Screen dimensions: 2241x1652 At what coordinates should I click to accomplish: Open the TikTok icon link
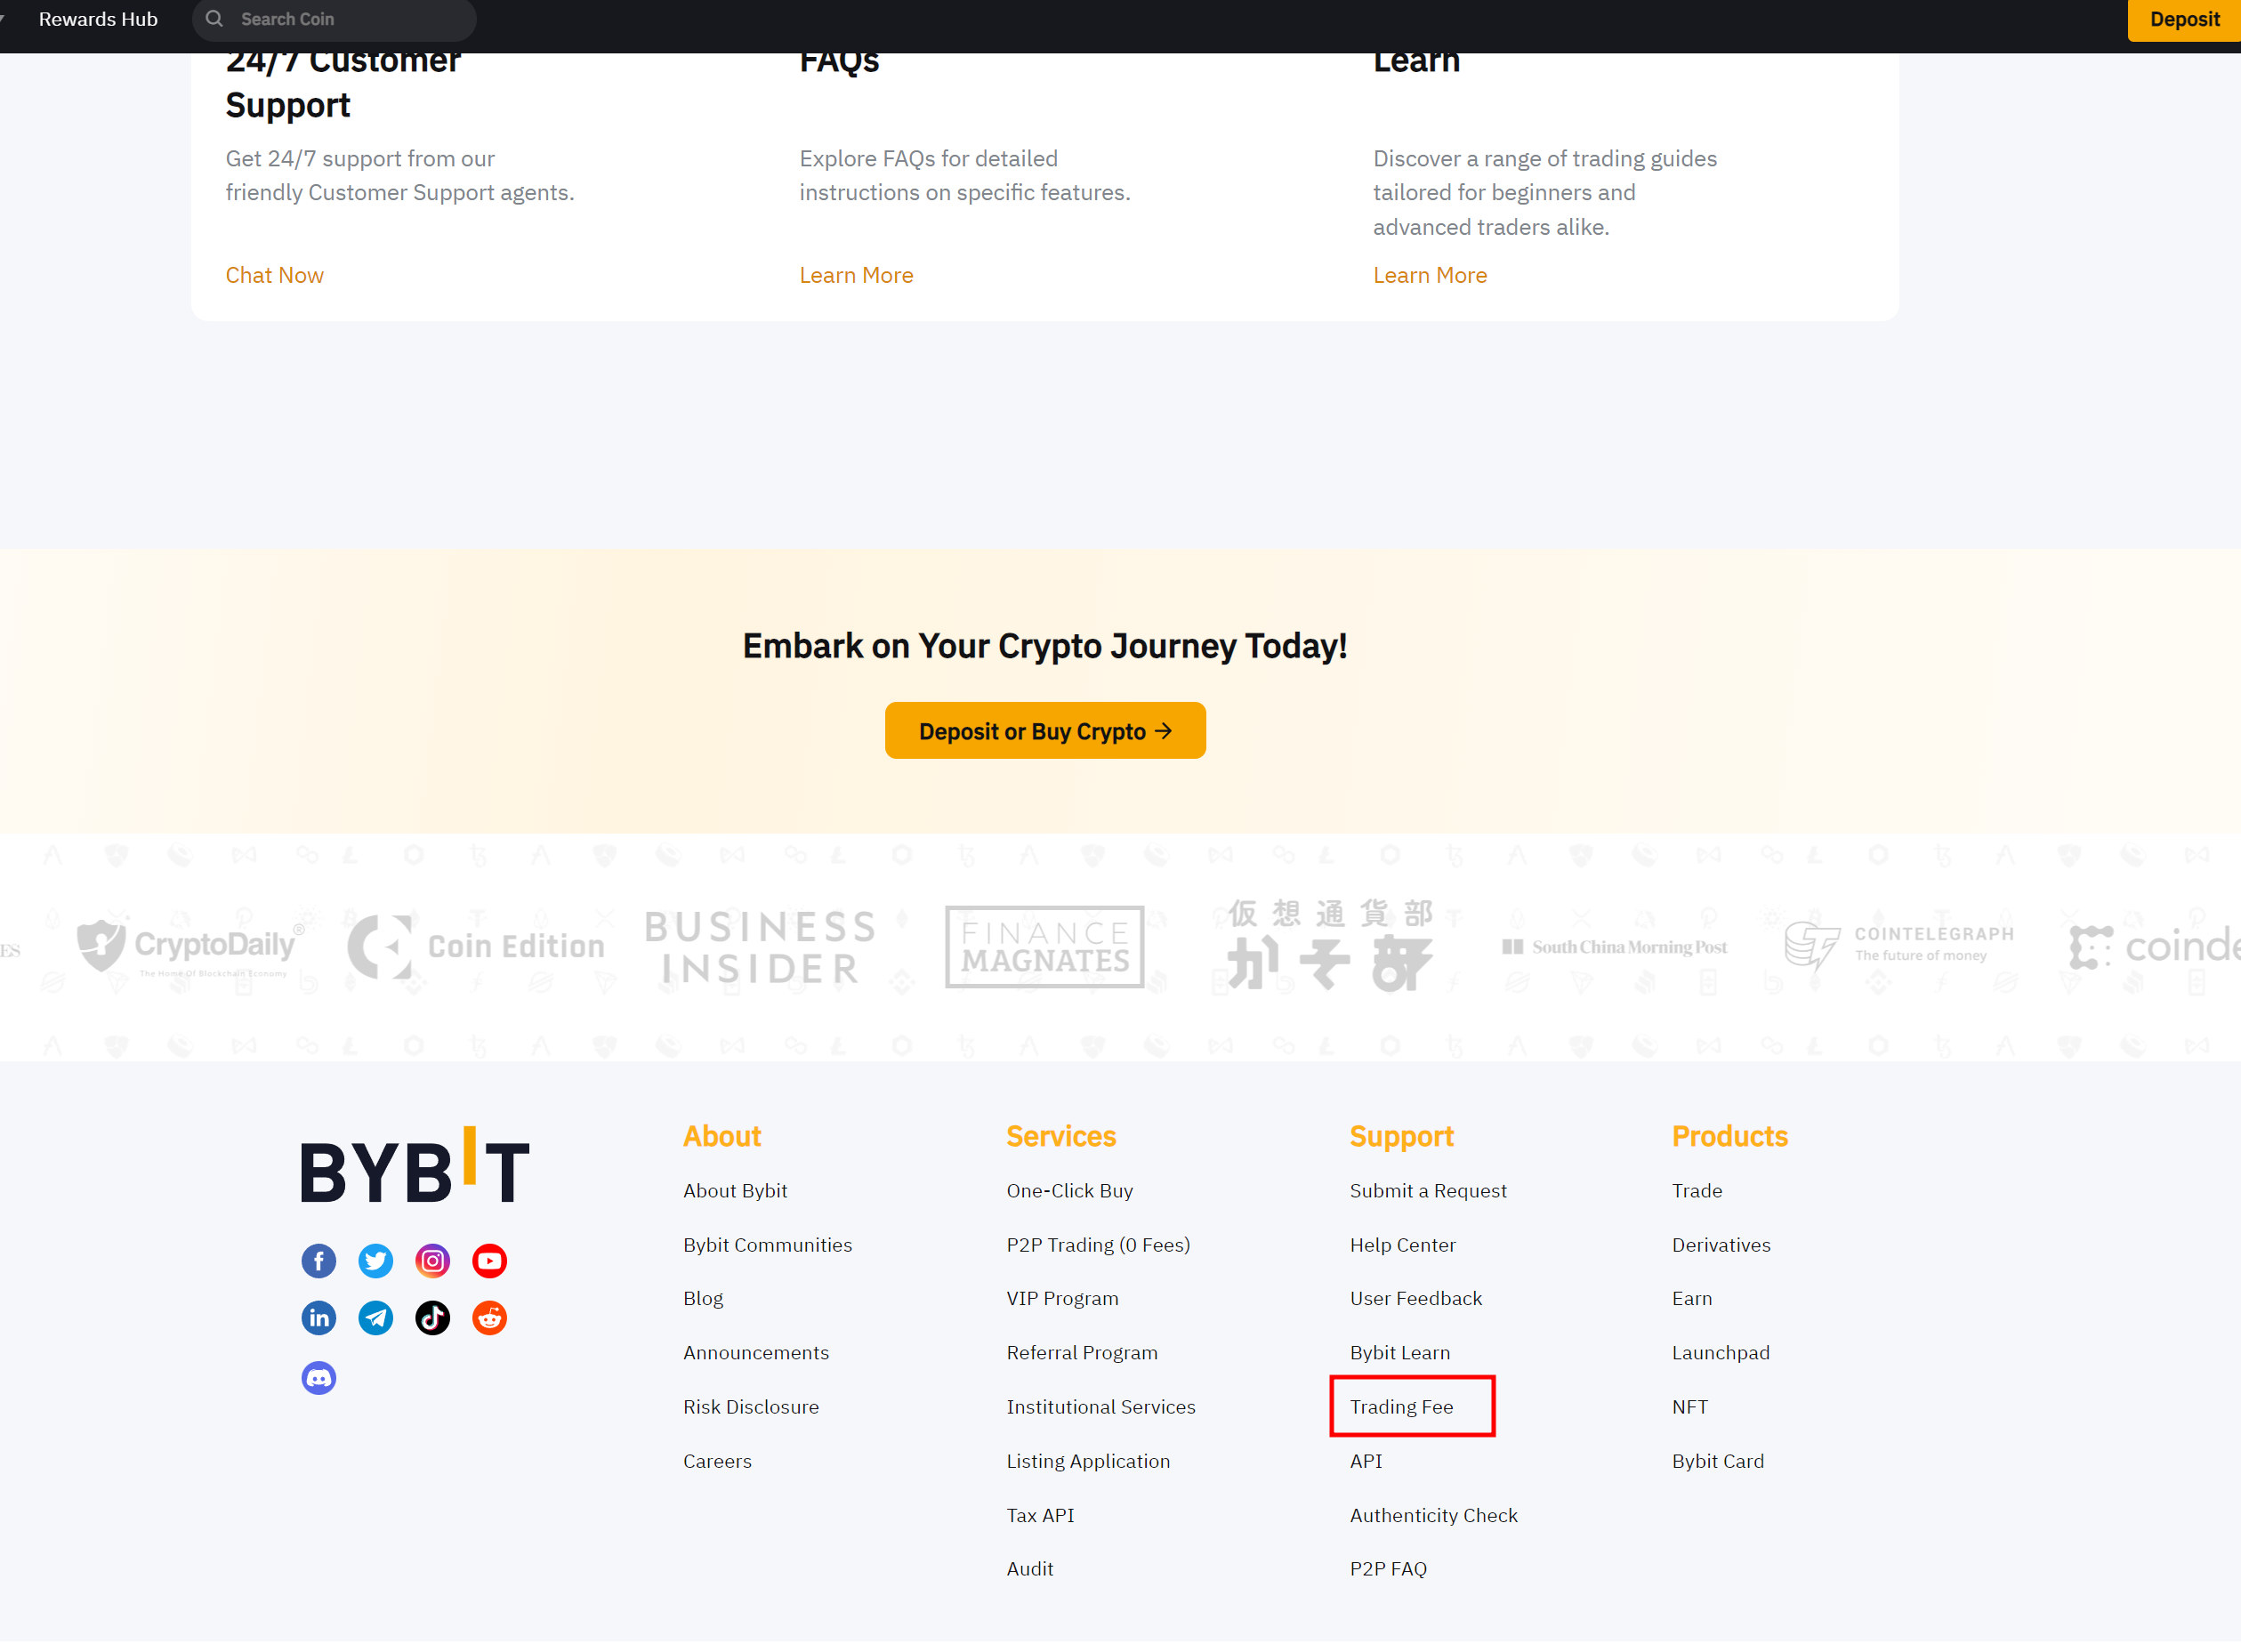[432, 1318]
